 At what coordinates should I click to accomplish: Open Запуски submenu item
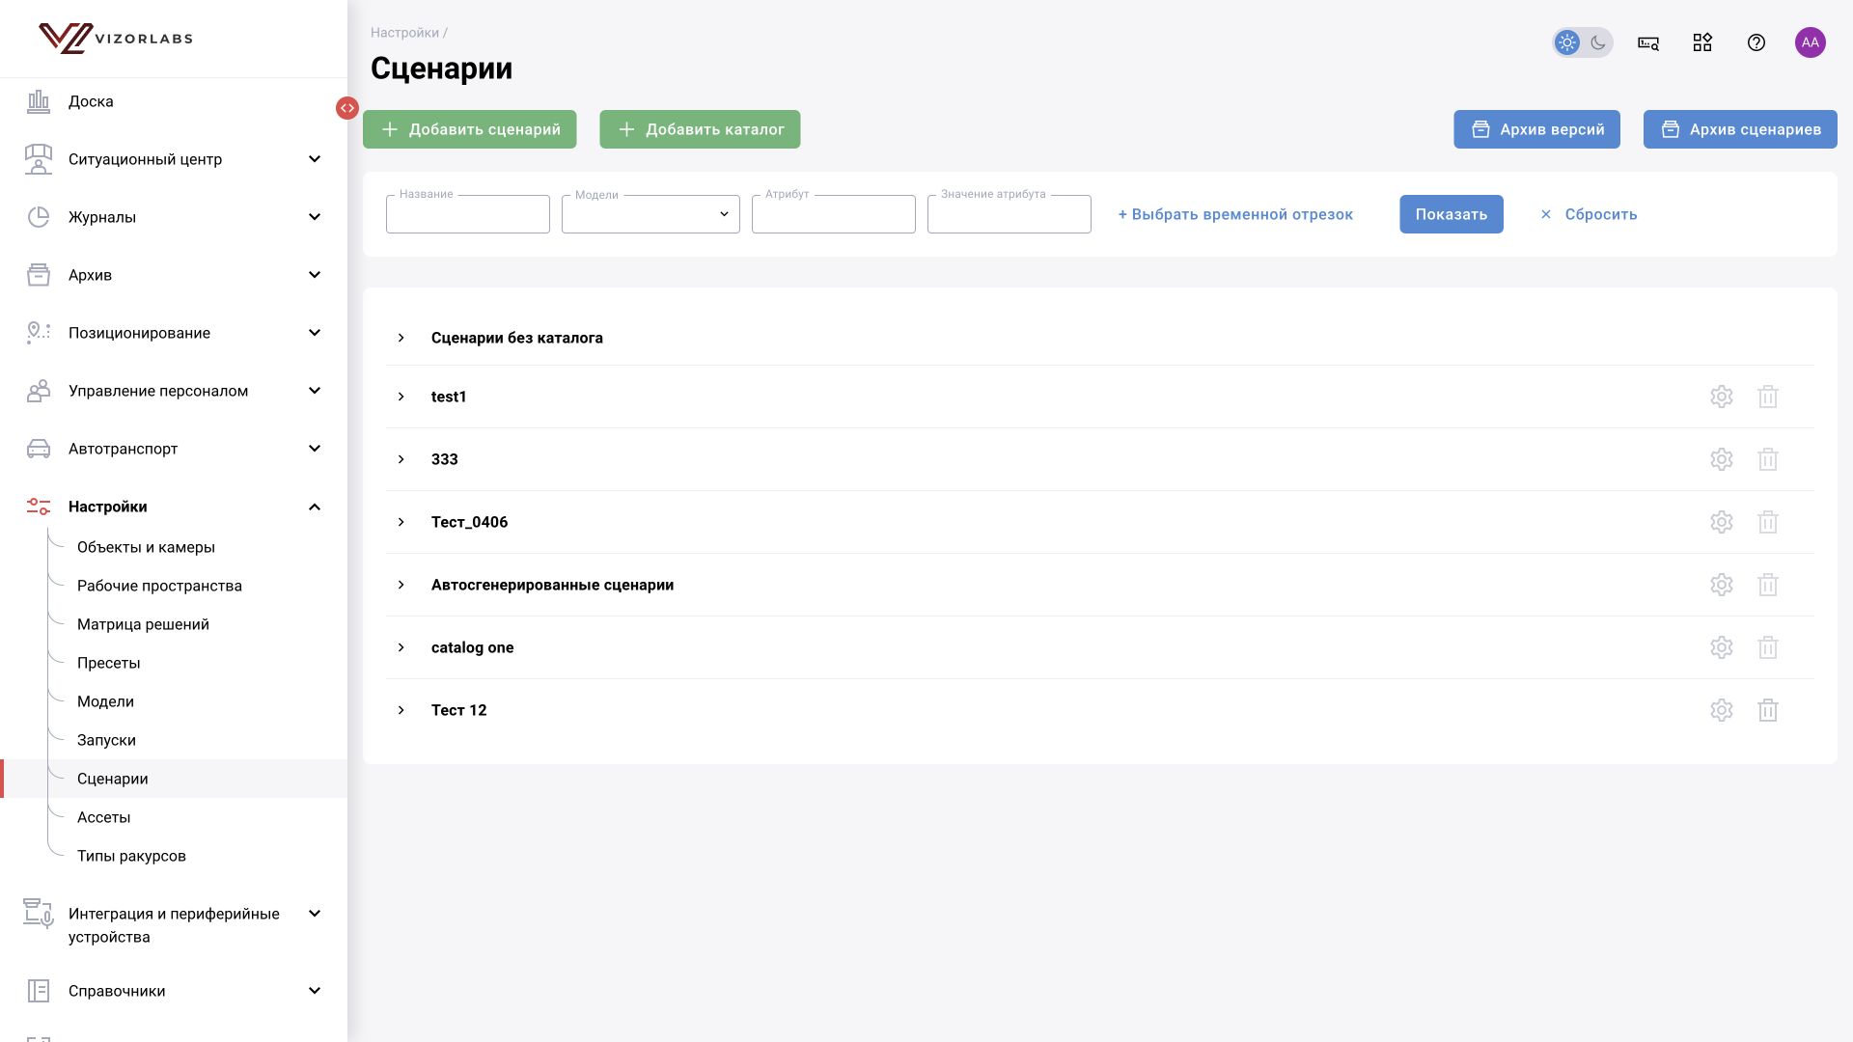click(x=106, y=740)
